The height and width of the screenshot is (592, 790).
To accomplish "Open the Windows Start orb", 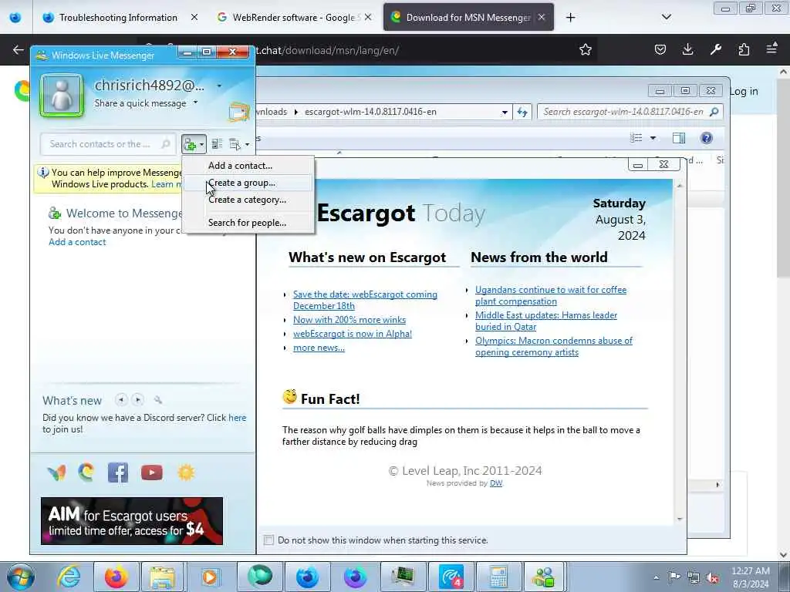I will [21, 577].
